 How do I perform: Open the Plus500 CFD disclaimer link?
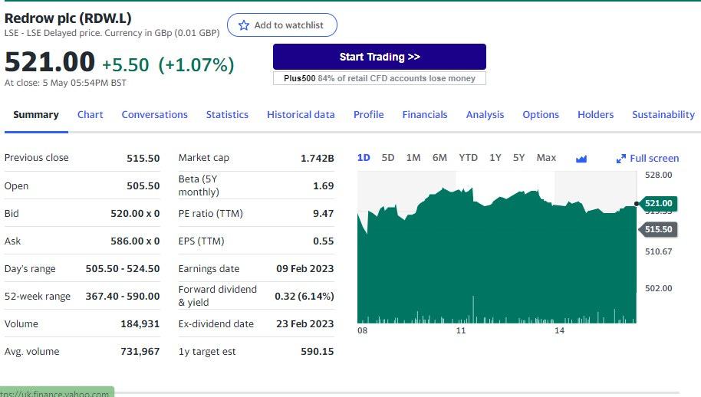pyautogui.click(x=380, y=78)
